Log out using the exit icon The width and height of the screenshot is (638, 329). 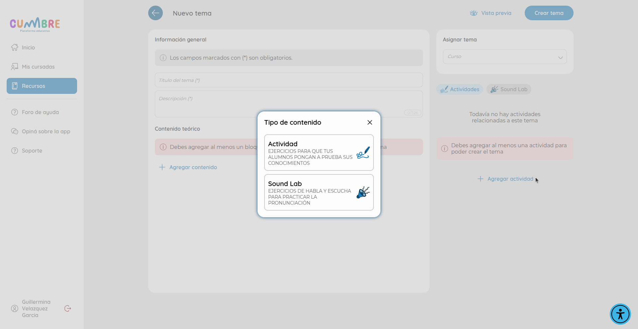(x=68, y=308)
